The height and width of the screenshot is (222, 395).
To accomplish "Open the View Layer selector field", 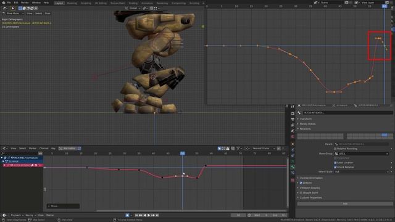I will (x=372, y=2).
